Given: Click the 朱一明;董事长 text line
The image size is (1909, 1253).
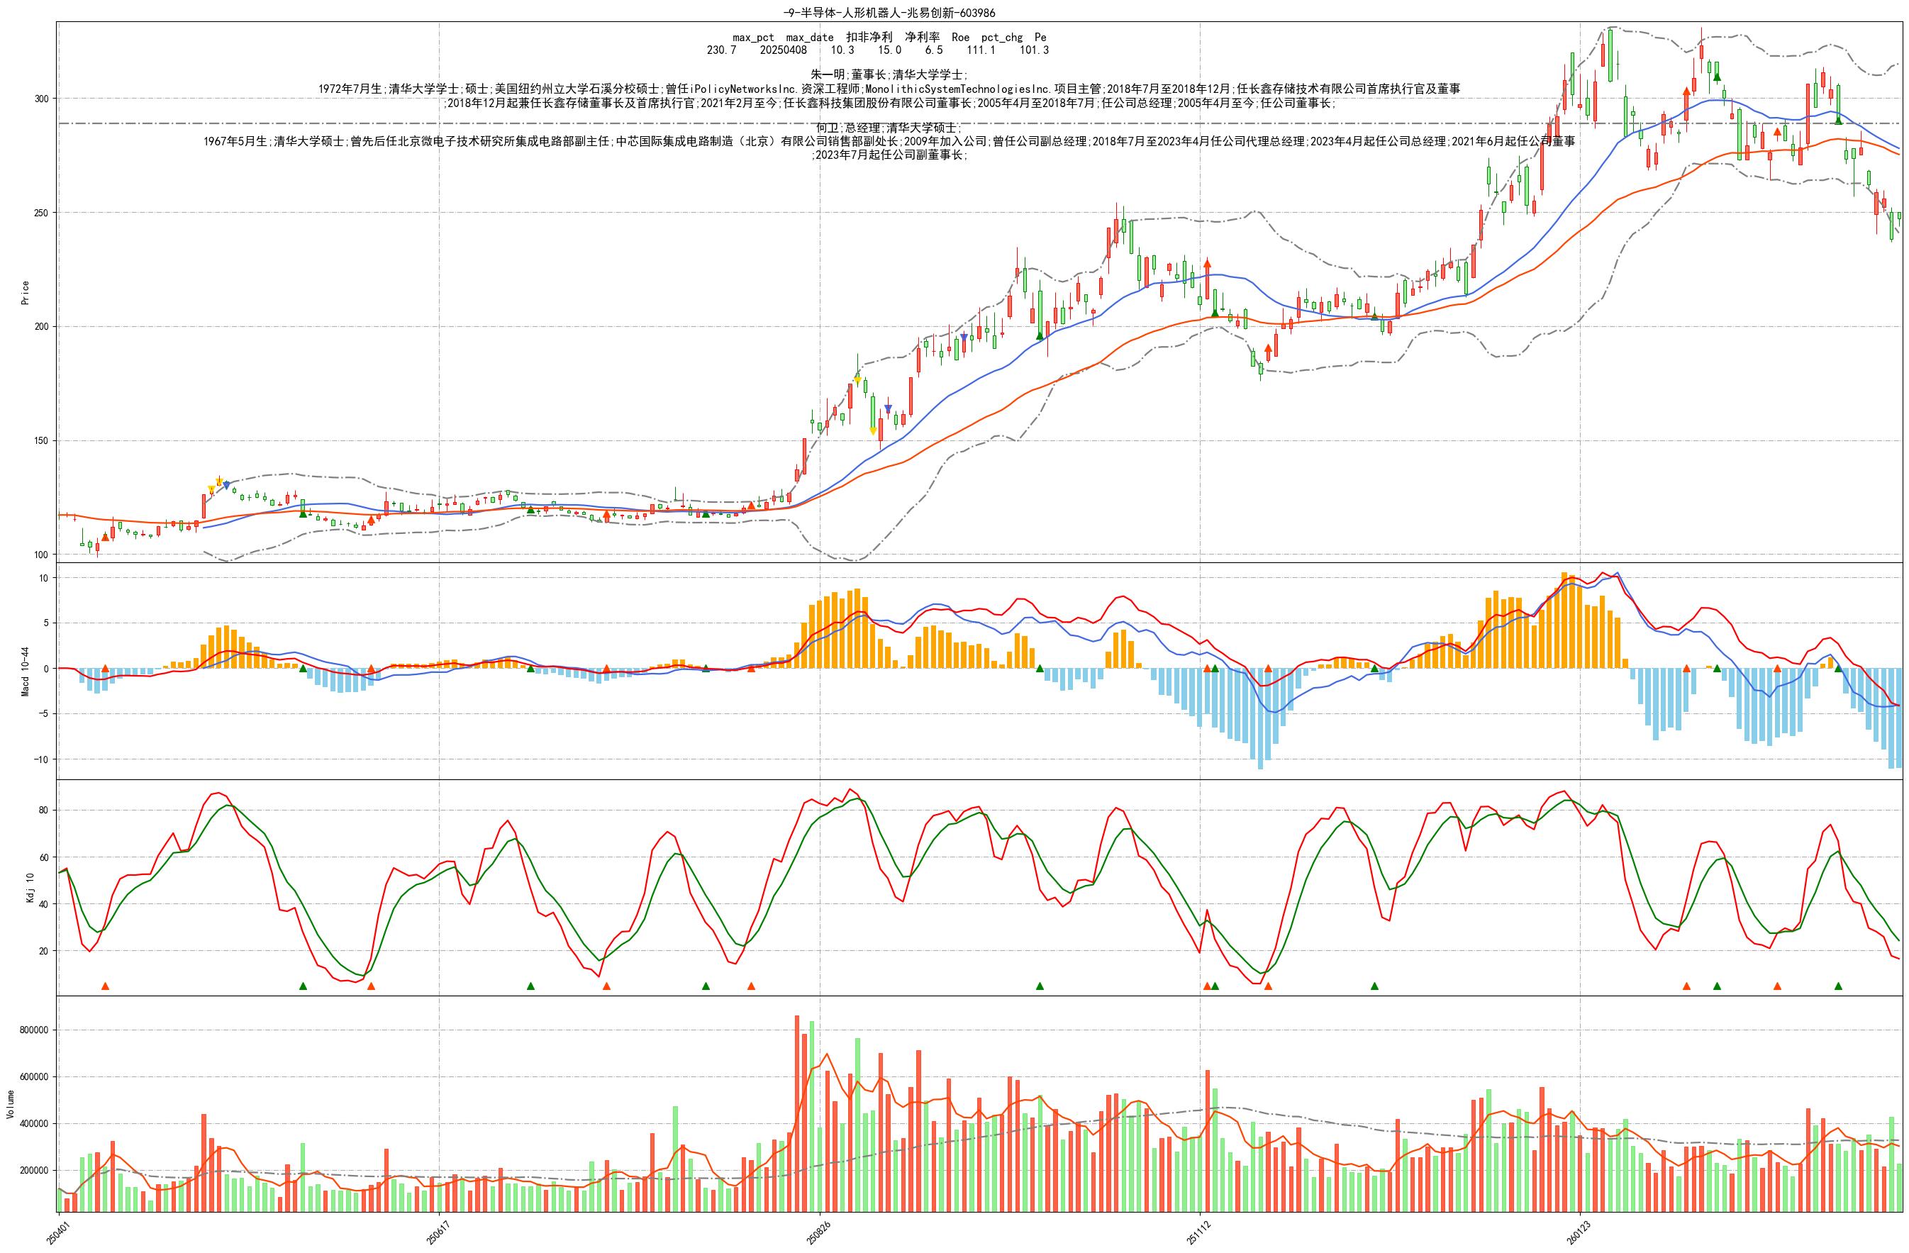Looking at the screenshot, I should click(889, 74).
